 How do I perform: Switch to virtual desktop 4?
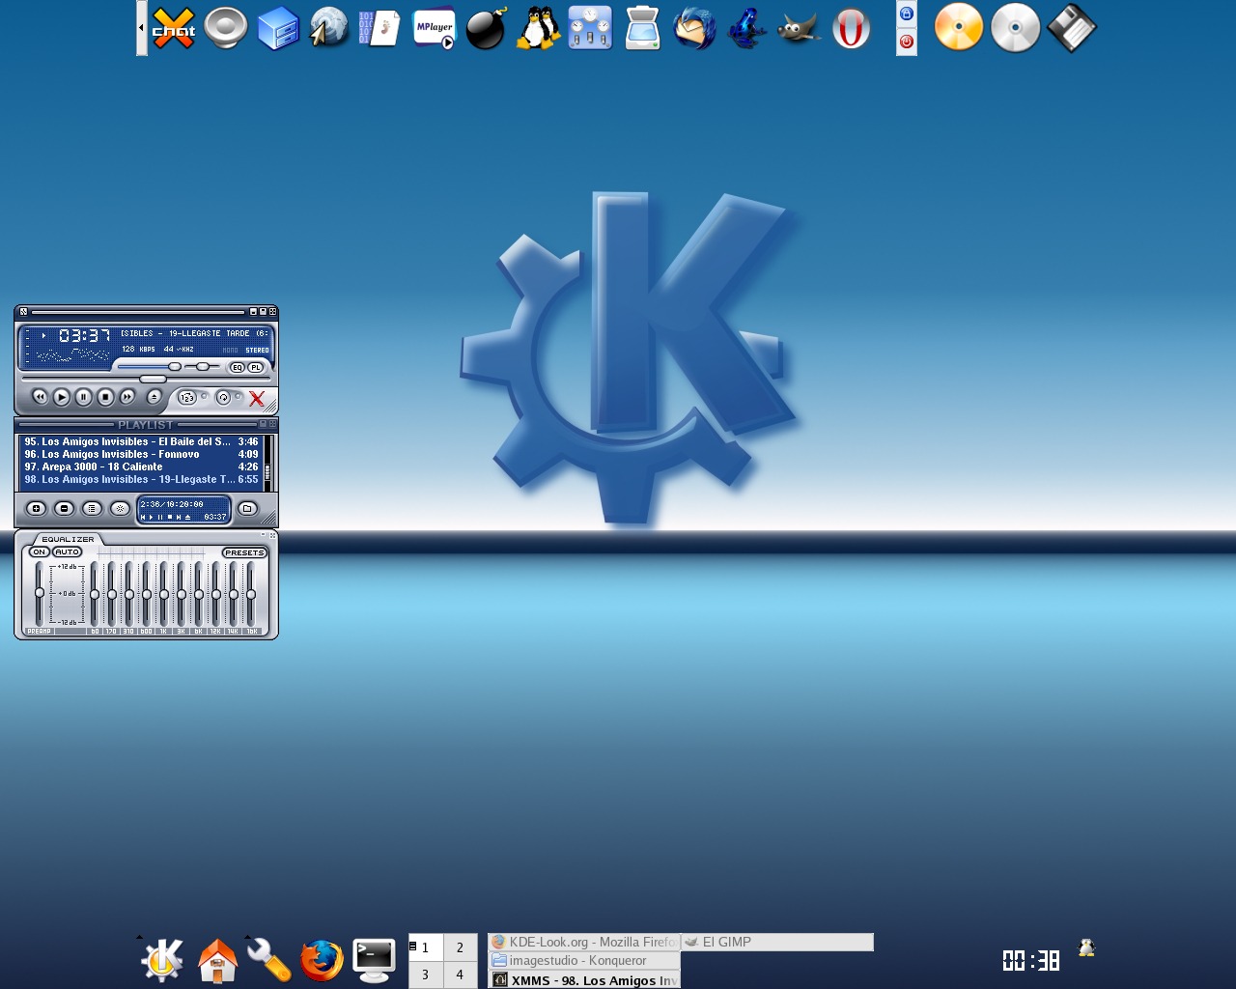461,975
